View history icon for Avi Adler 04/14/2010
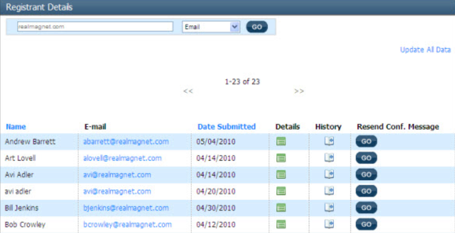This screenshot has height=233, width=455. [x=329, y=174]
